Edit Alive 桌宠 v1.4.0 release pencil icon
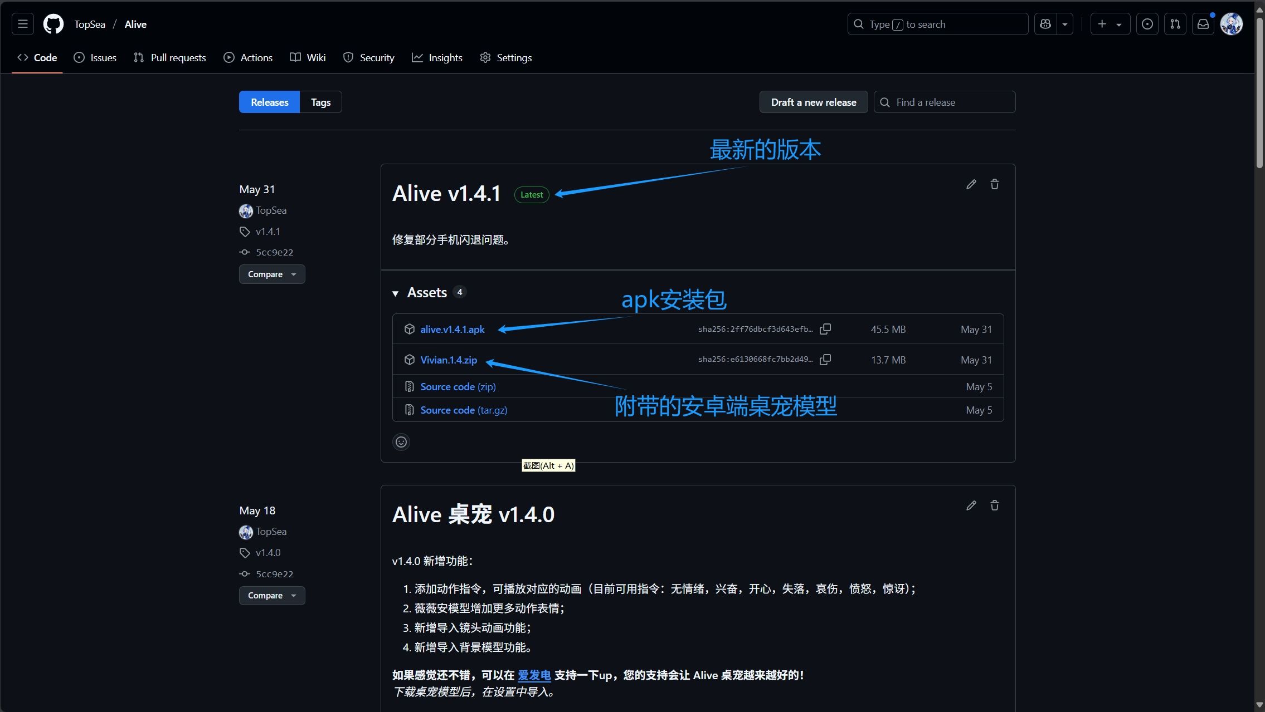Viewport: 1265px width, 712px height. (x=971, y=505)
